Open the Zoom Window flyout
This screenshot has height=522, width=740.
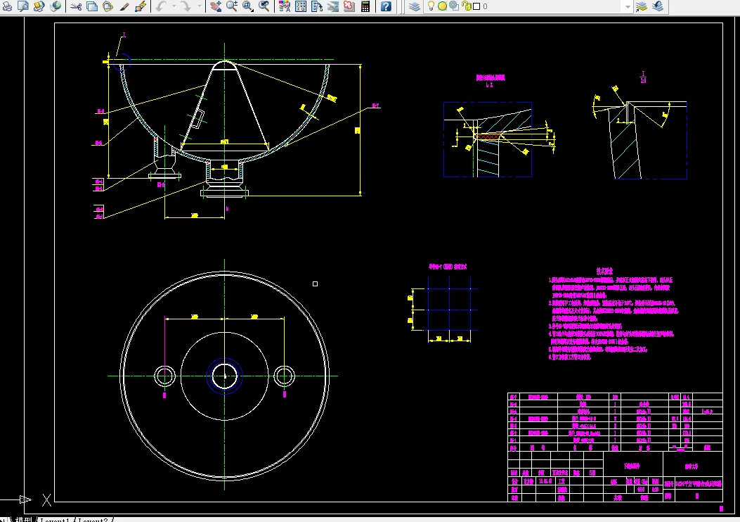point(248,6)
